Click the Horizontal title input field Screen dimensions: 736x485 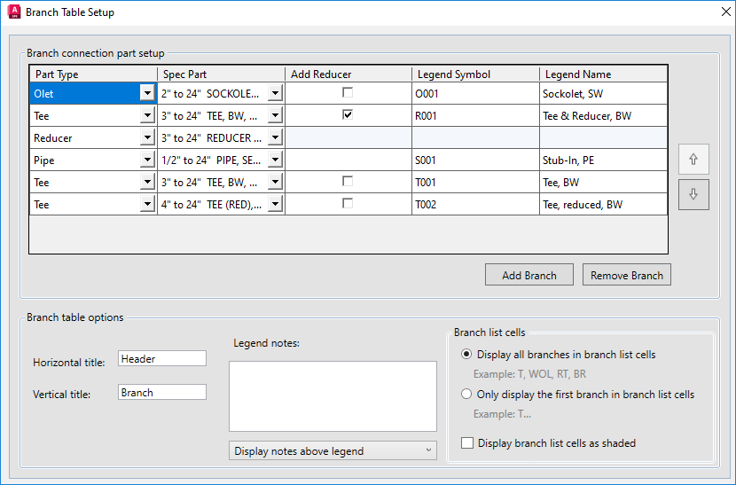pyautogui.click(x=162, y=358)
